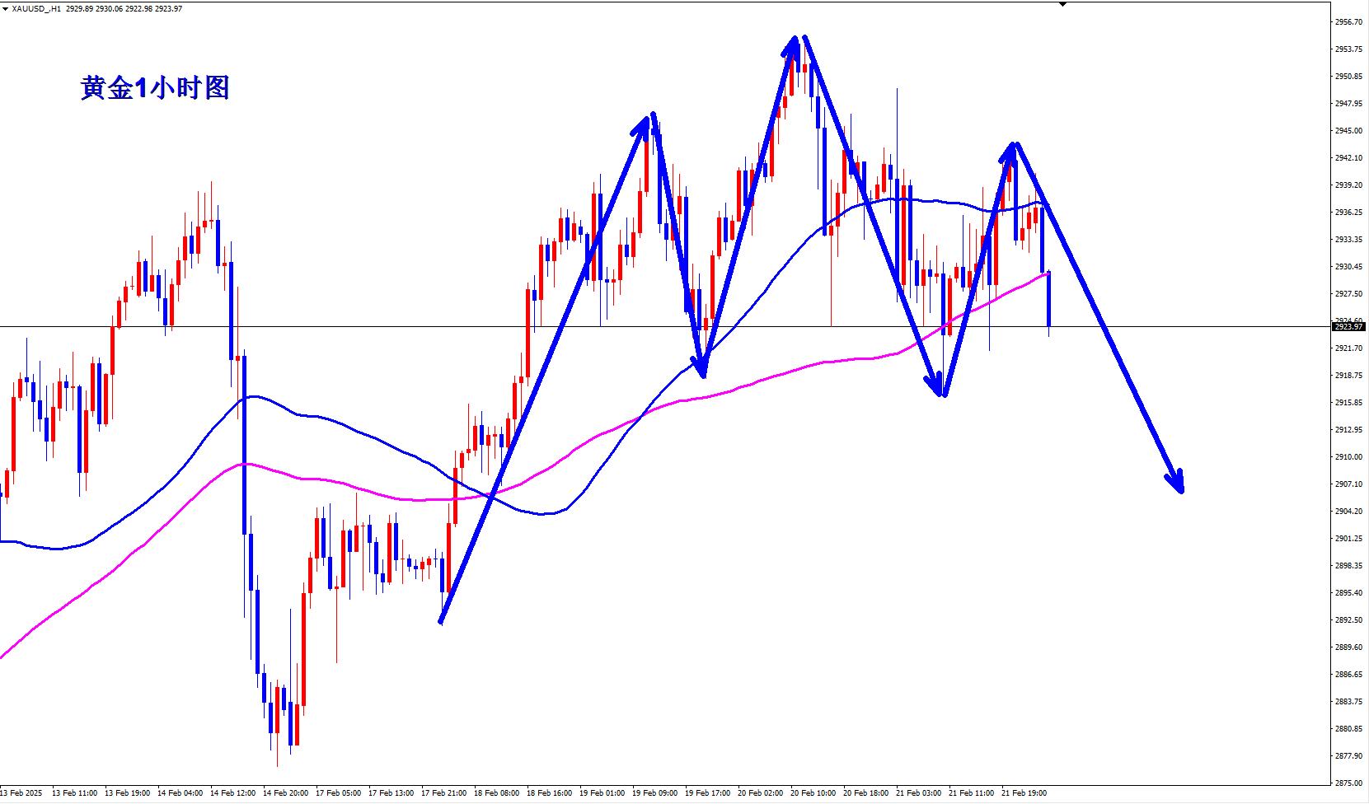Viewport: 1369px width, 804px height.
Task: Click the chart shift triangle marker at top
Action: click(1062, 4)
